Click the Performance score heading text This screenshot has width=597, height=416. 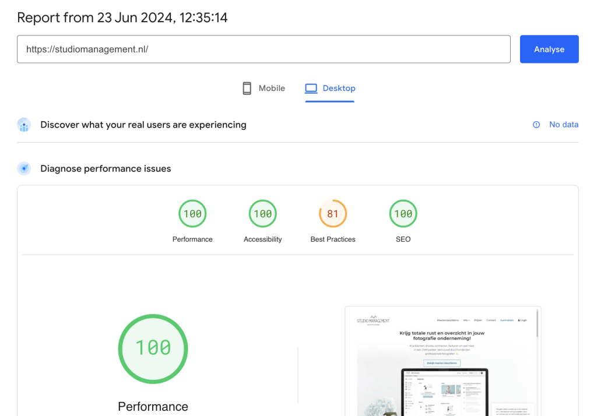pyautogui.click(x=153, y=406)
